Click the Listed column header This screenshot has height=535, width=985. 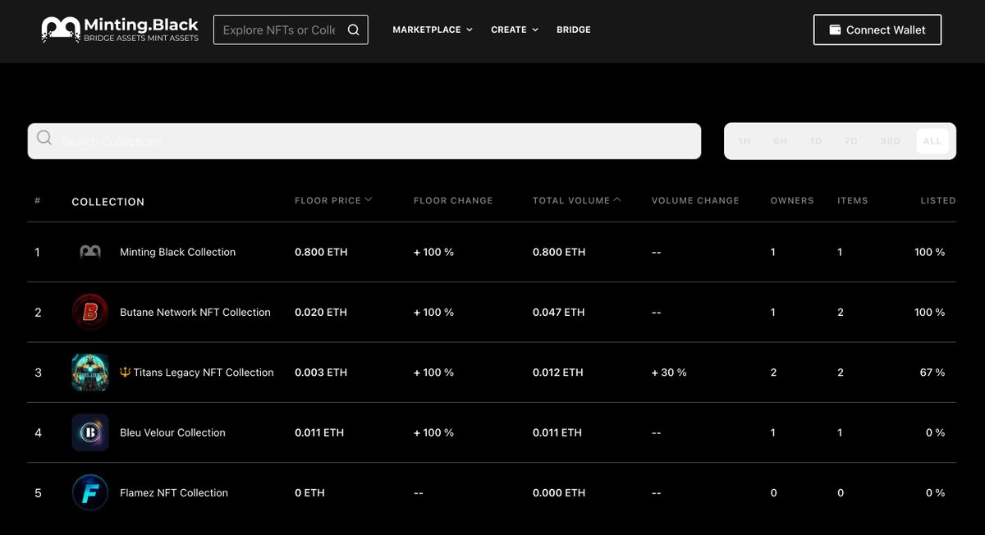click(x=938, y=200)
